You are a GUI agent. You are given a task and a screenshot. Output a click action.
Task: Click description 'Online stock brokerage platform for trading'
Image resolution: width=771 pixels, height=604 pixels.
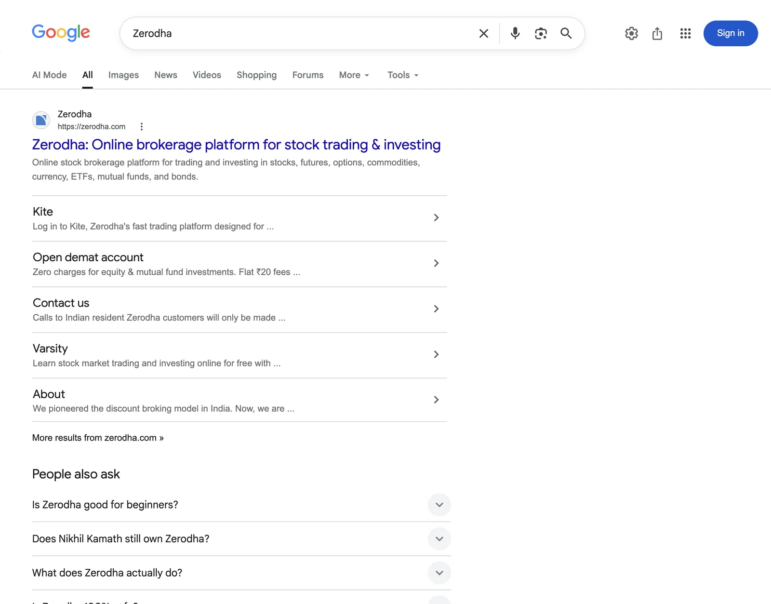click(x=226, y=169)
